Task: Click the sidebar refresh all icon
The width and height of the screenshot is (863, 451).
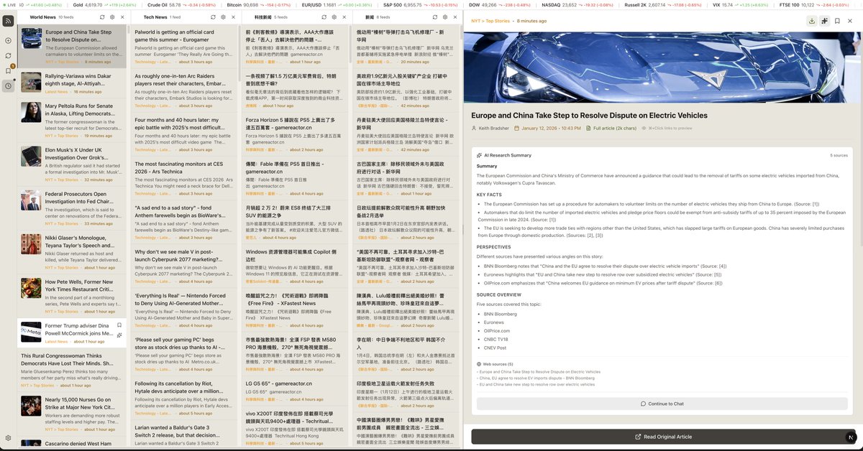Action: [8, 55]
